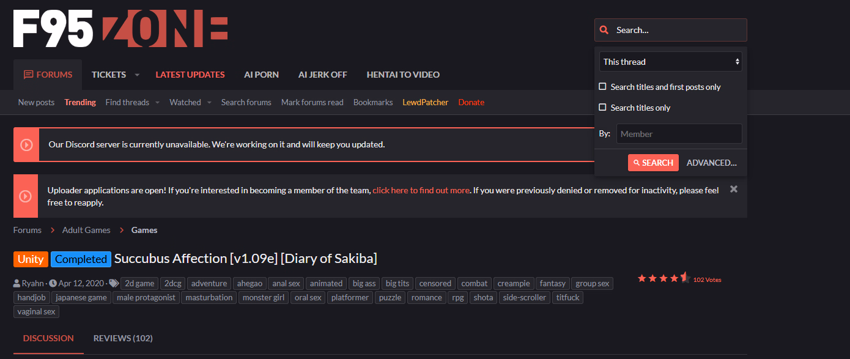
Task: Open the Bookmarks link
Action: [373, 102]
